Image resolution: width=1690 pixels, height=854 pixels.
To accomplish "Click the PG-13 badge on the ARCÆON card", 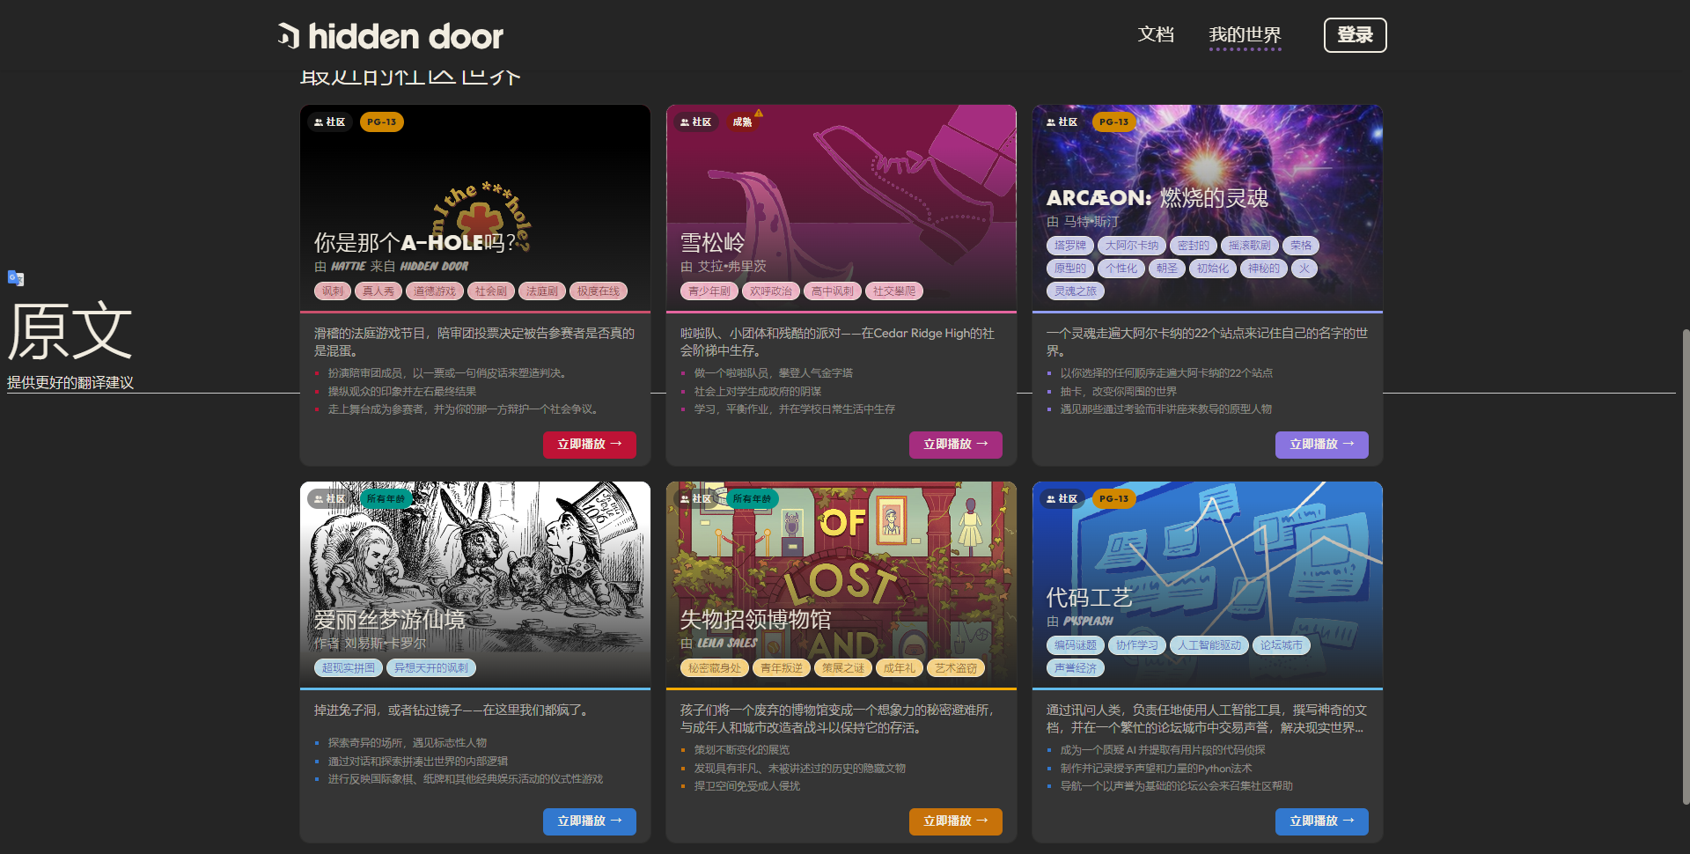I will coord(1114,122).
